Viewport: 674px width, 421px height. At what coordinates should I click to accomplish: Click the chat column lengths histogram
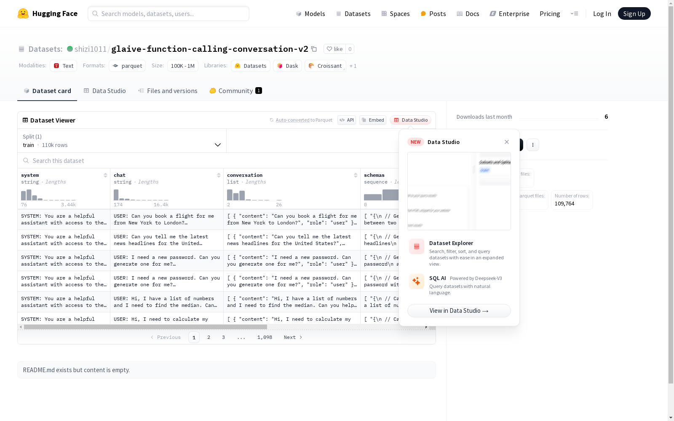click(141, 195)
